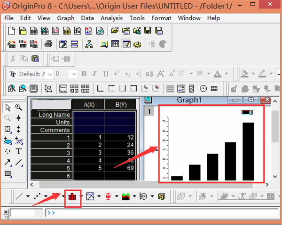Open the Graph menu
Image resolution: width=282 pixels, height=226 pixels.
pyautogui.click(x=66, y=18)
